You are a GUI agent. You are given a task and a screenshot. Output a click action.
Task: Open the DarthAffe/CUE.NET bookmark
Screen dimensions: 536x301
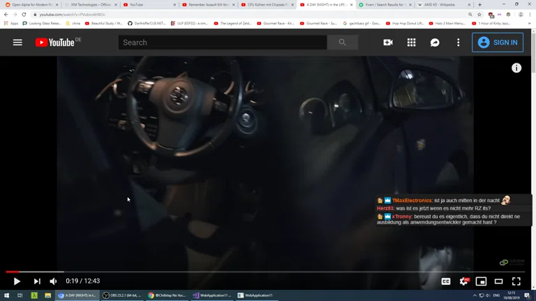tap(147, 23)
